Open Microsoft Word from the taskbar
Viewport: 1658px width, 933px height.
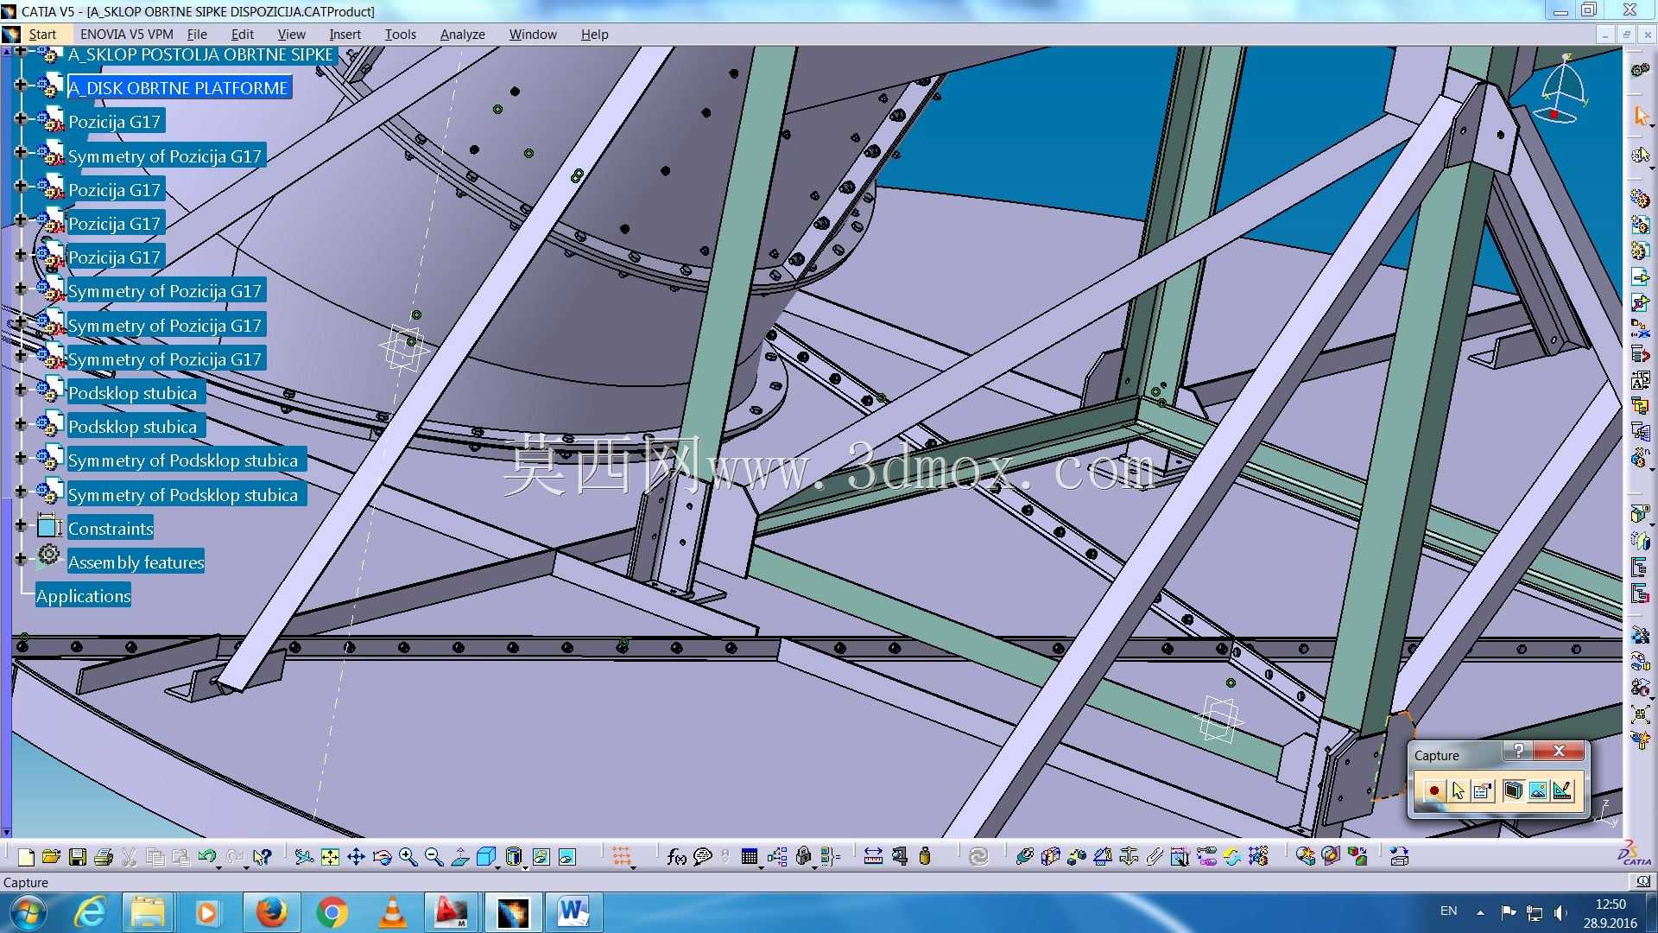pos(573,912)
